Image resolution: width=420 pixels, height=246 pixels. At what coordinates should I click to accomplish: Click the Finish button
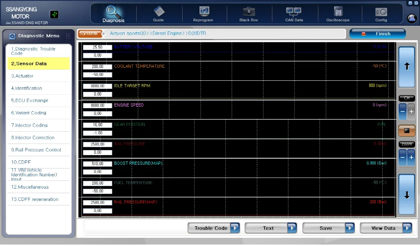377,34
